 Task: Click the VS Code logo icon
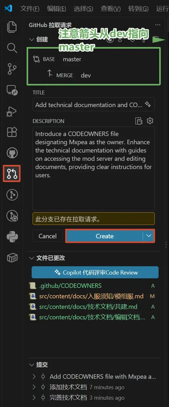(8, 8)
